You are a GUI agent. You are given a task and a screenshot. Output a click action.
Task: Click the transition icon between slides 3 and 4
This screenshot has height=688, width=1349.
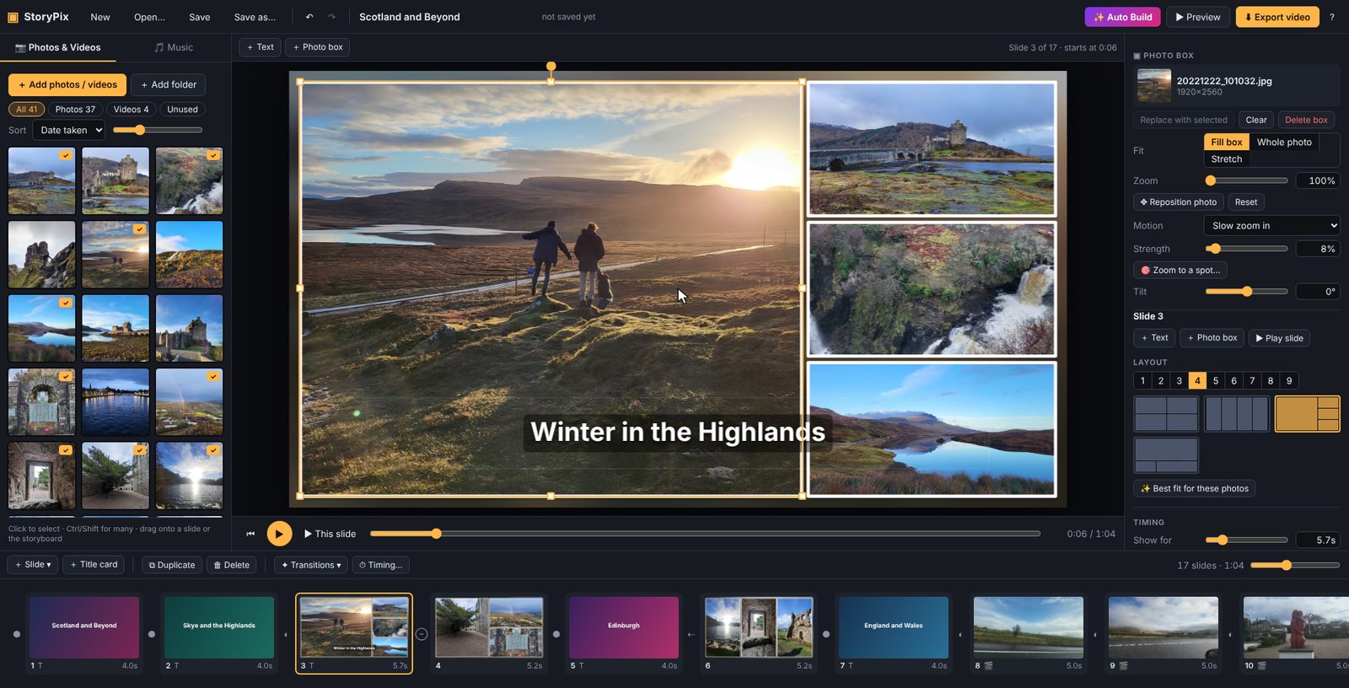click(x=422, y=634)
